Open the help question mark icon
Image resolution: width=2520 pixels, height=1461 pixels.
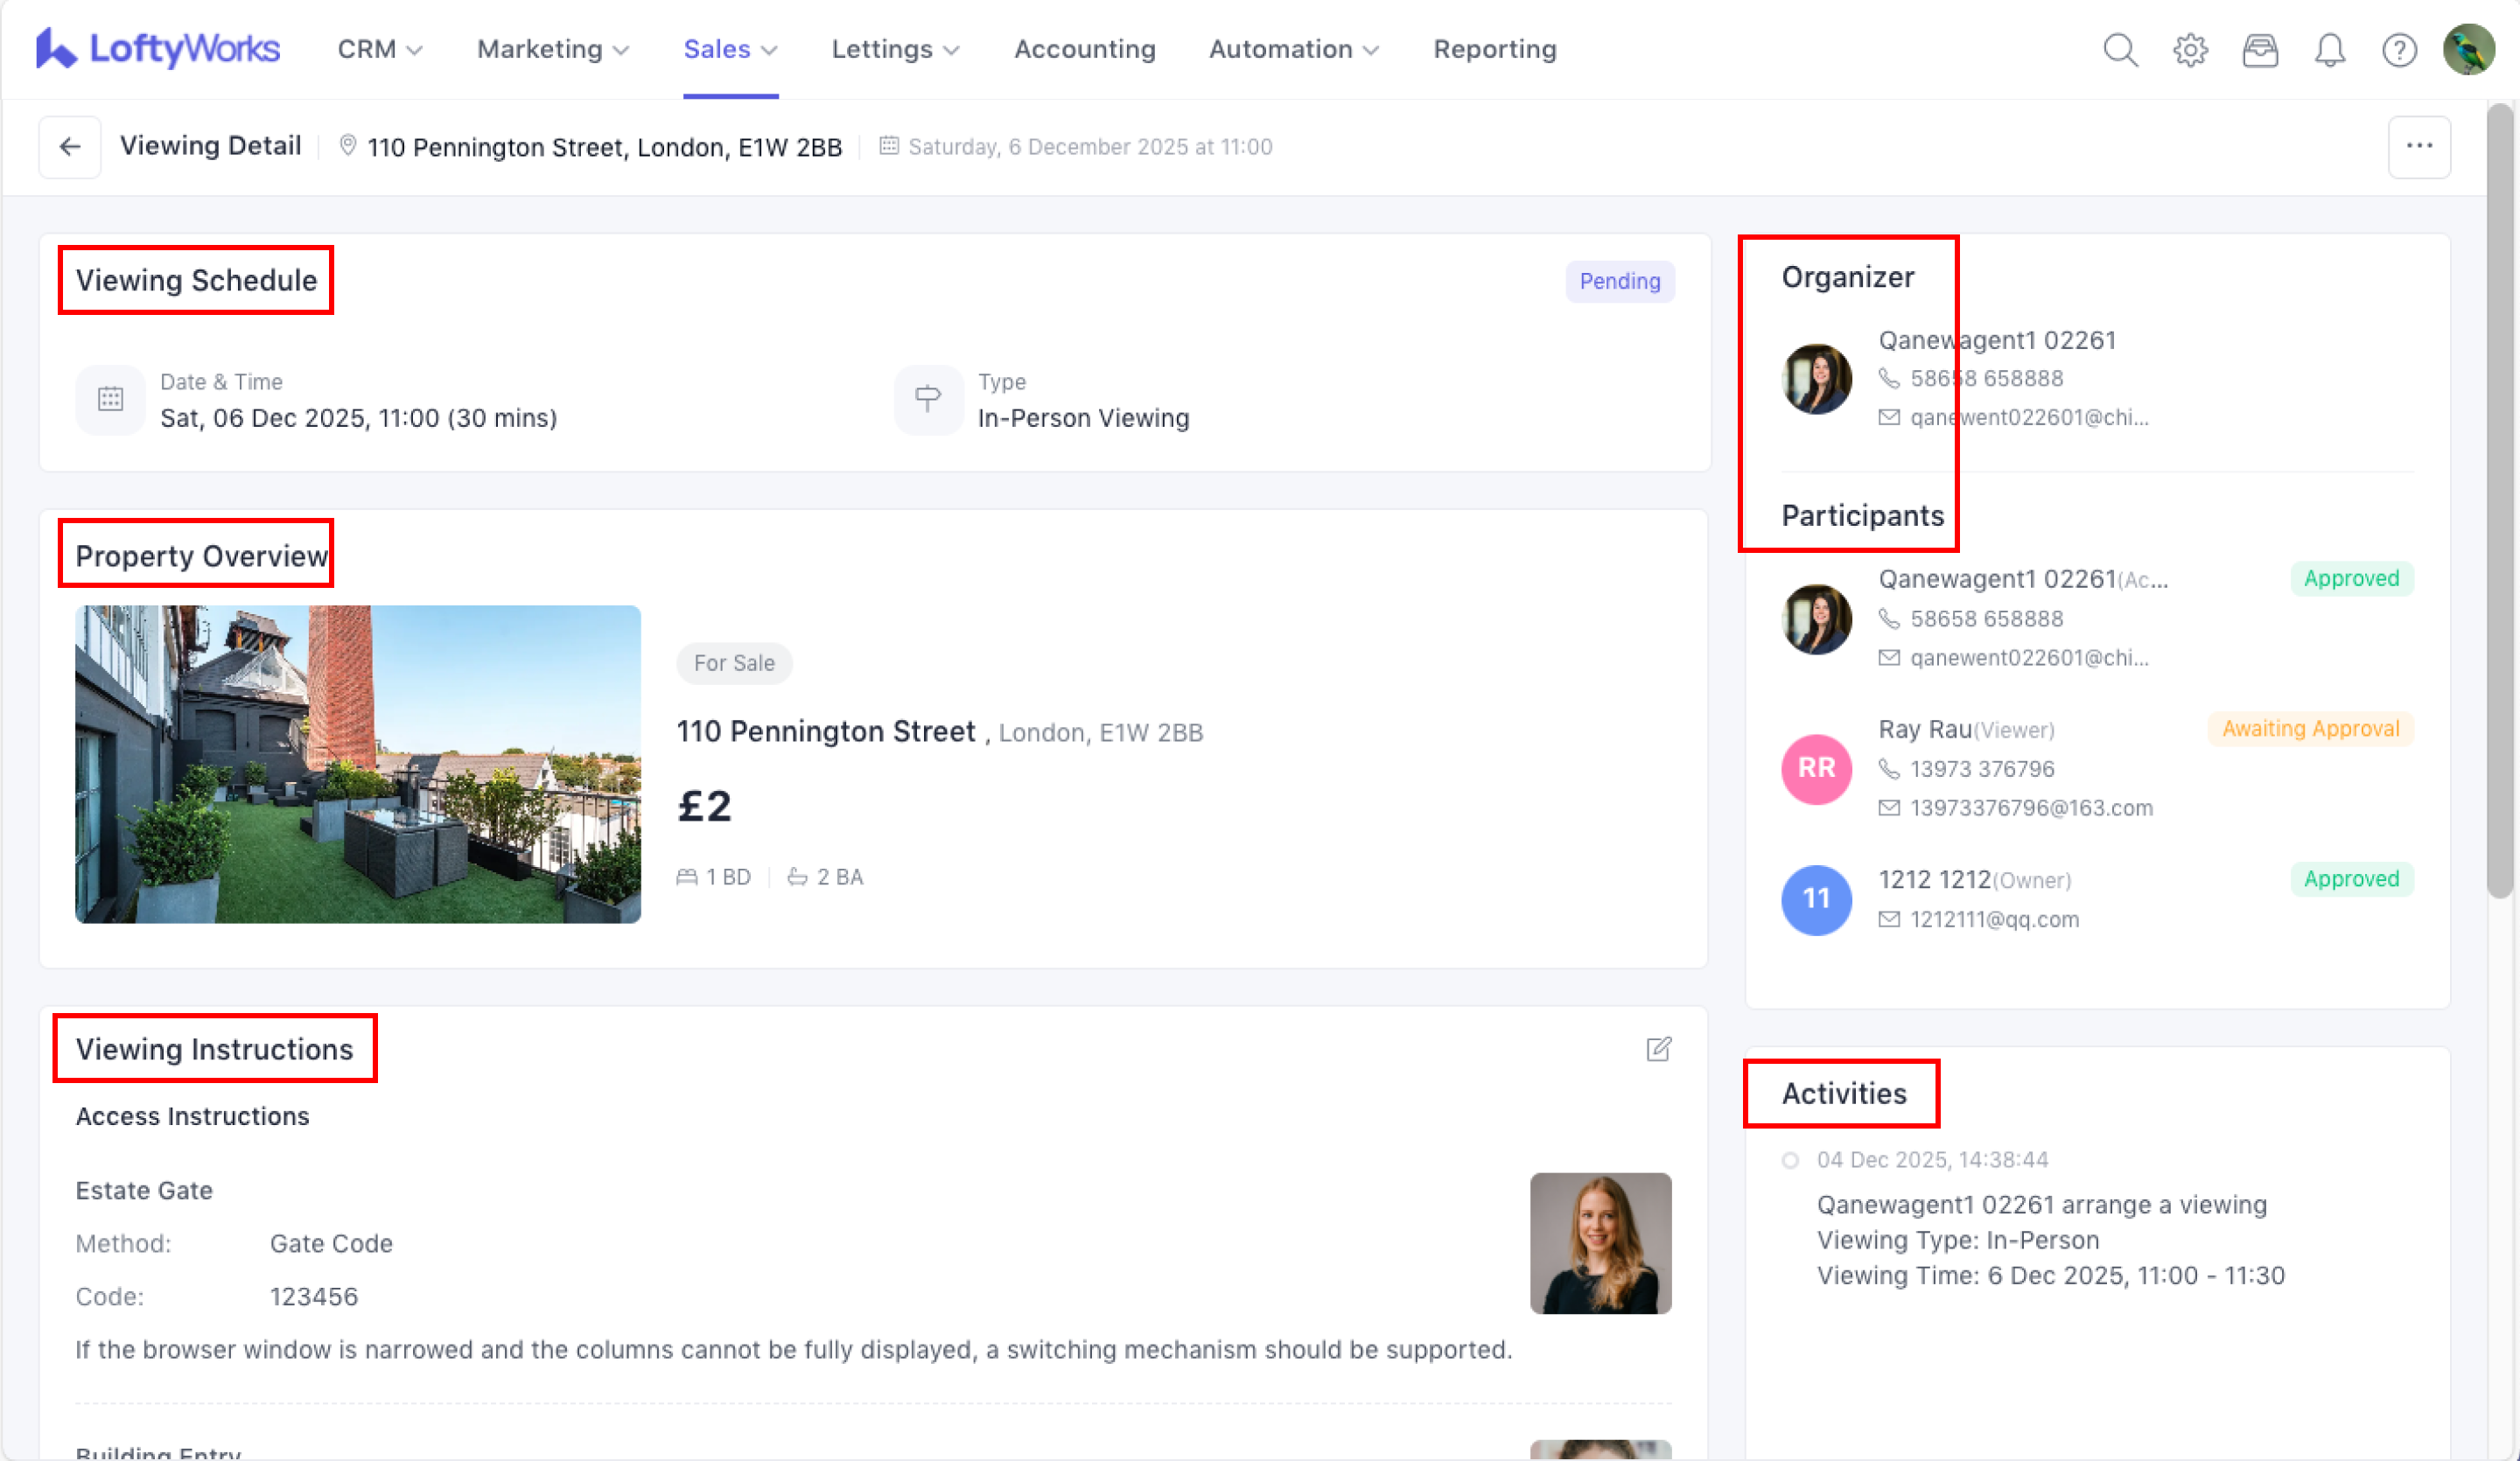click(x=2398, y=49)
